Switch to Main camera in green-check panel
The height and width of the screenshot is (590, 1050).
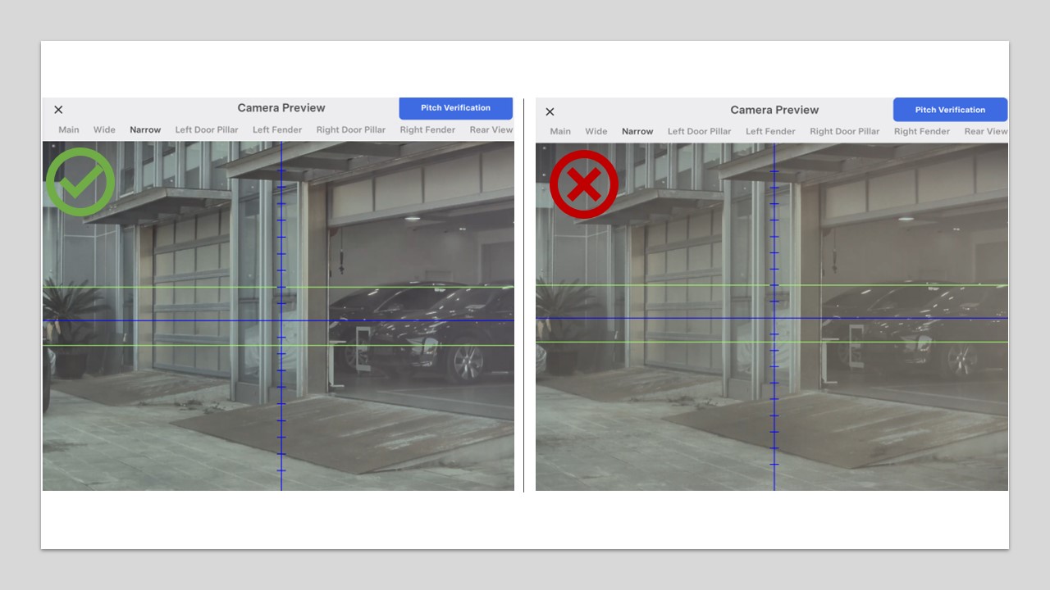[69, 130]
